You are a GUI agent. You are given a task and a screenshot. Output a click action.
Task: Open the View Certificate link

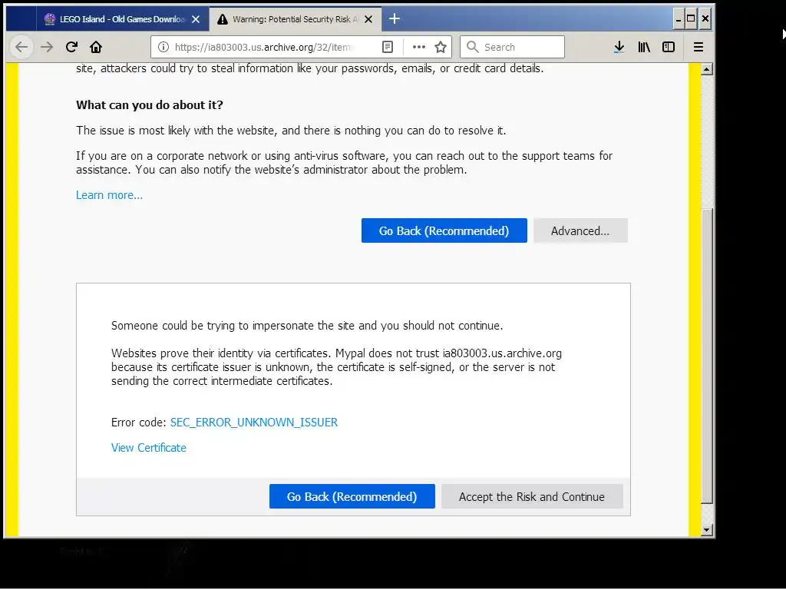[x=149, y=448]
